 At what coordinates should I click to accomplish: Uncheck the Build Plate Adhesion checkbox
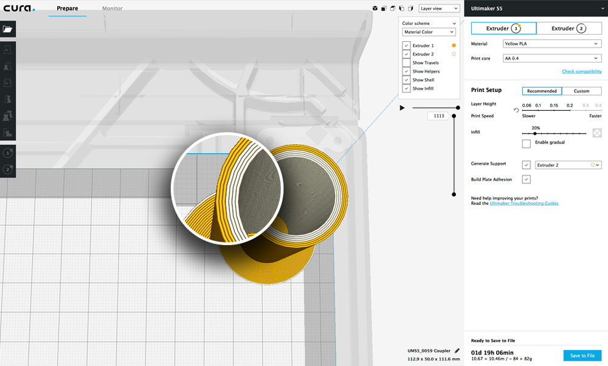pyautogui.click(x=527, y=179)
